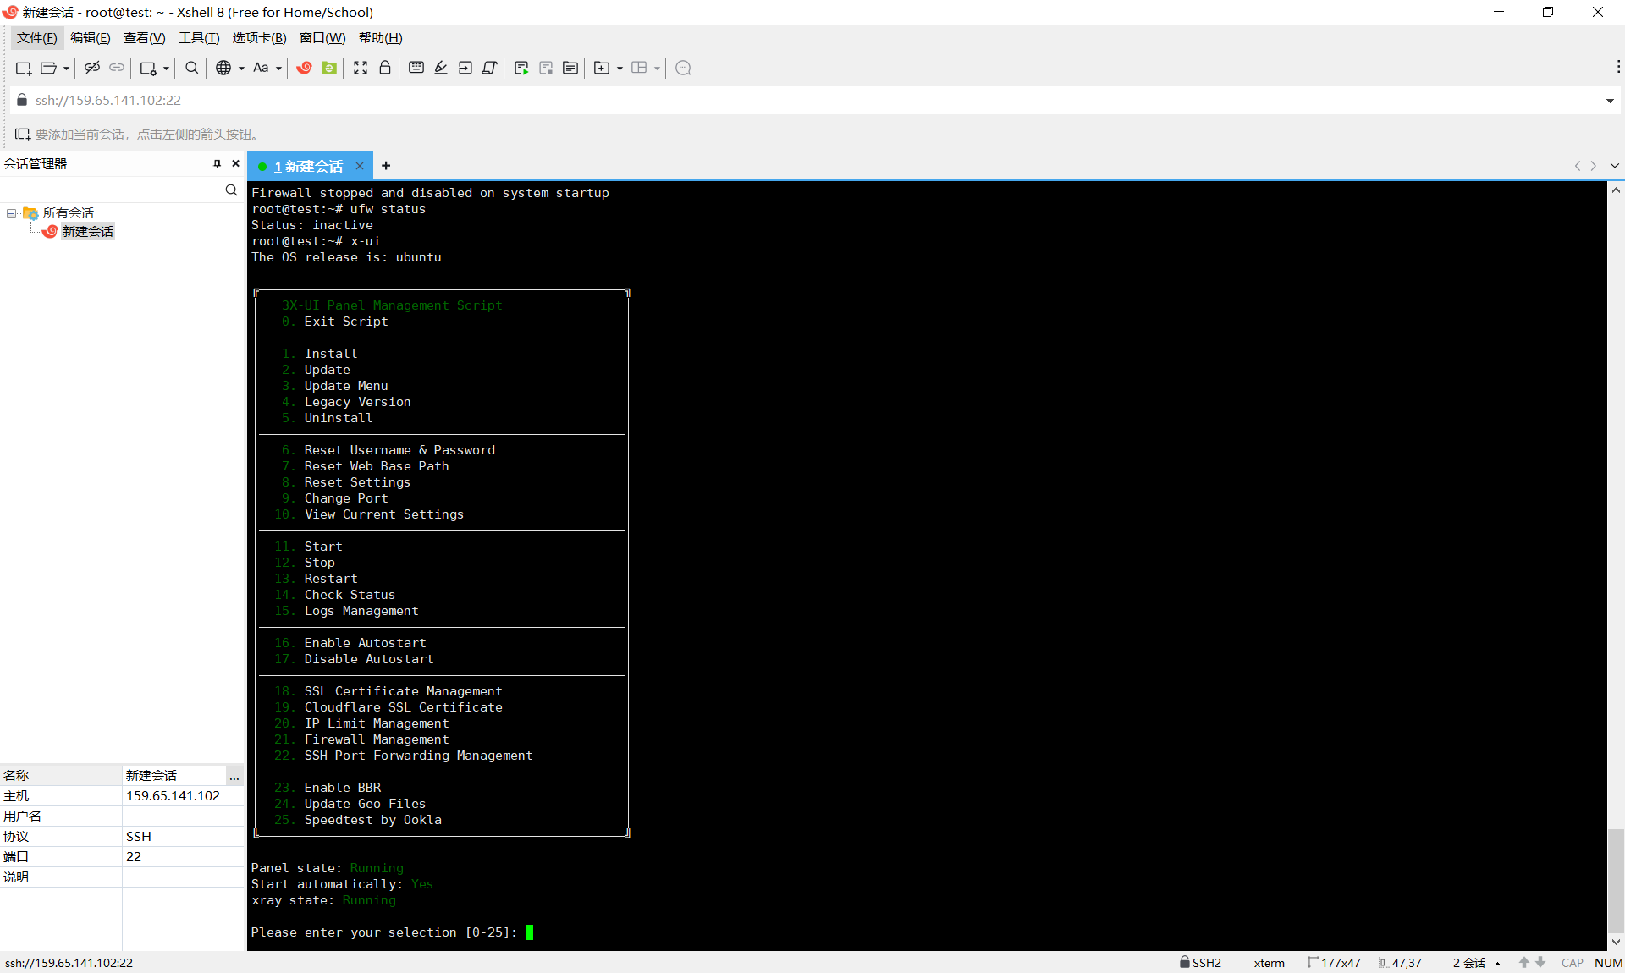Pin the session manager panel
This screenshot has height=973, width=1625.
217,164
